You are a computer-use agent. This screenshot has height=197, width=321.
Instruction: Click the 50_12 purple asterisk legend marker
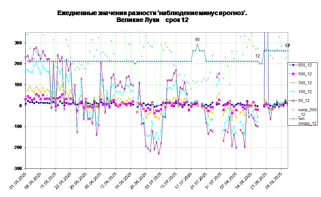click(x=293, y=101)
